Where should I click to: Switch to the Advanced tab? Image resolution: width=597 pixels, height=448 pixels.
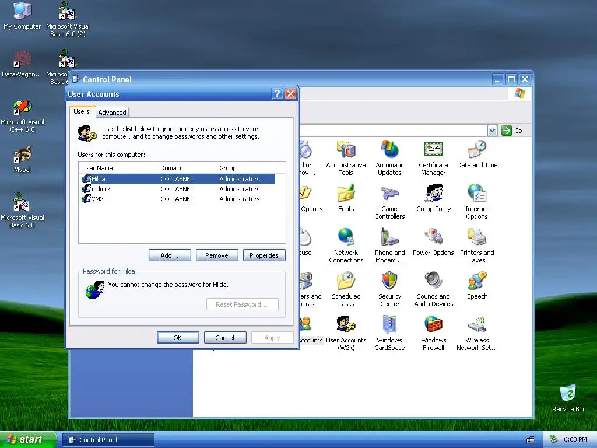(x=112, y=113)
